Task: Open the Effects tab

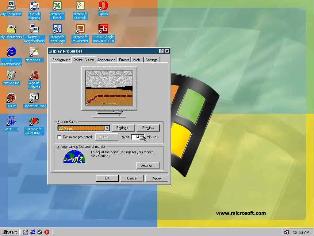Action: pos(124,60)
